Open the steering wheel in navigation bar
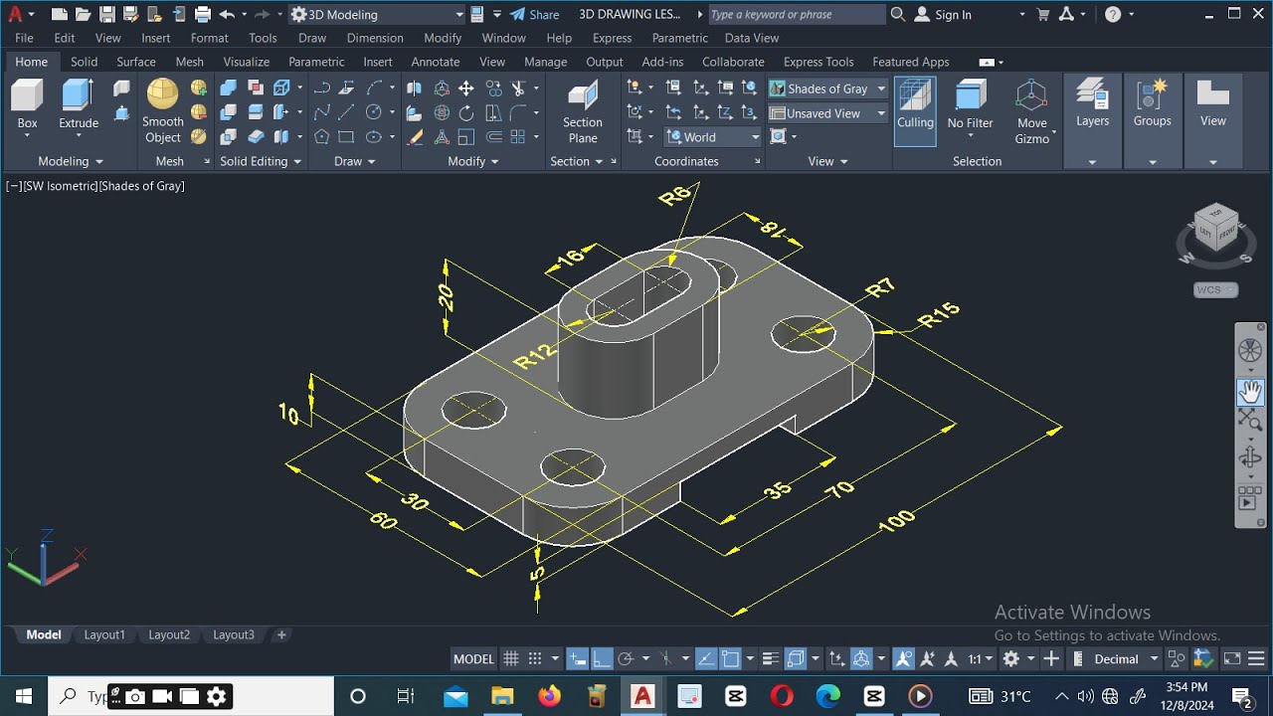The height and width of the screenshot is (716, 1273). point(1250,350)
